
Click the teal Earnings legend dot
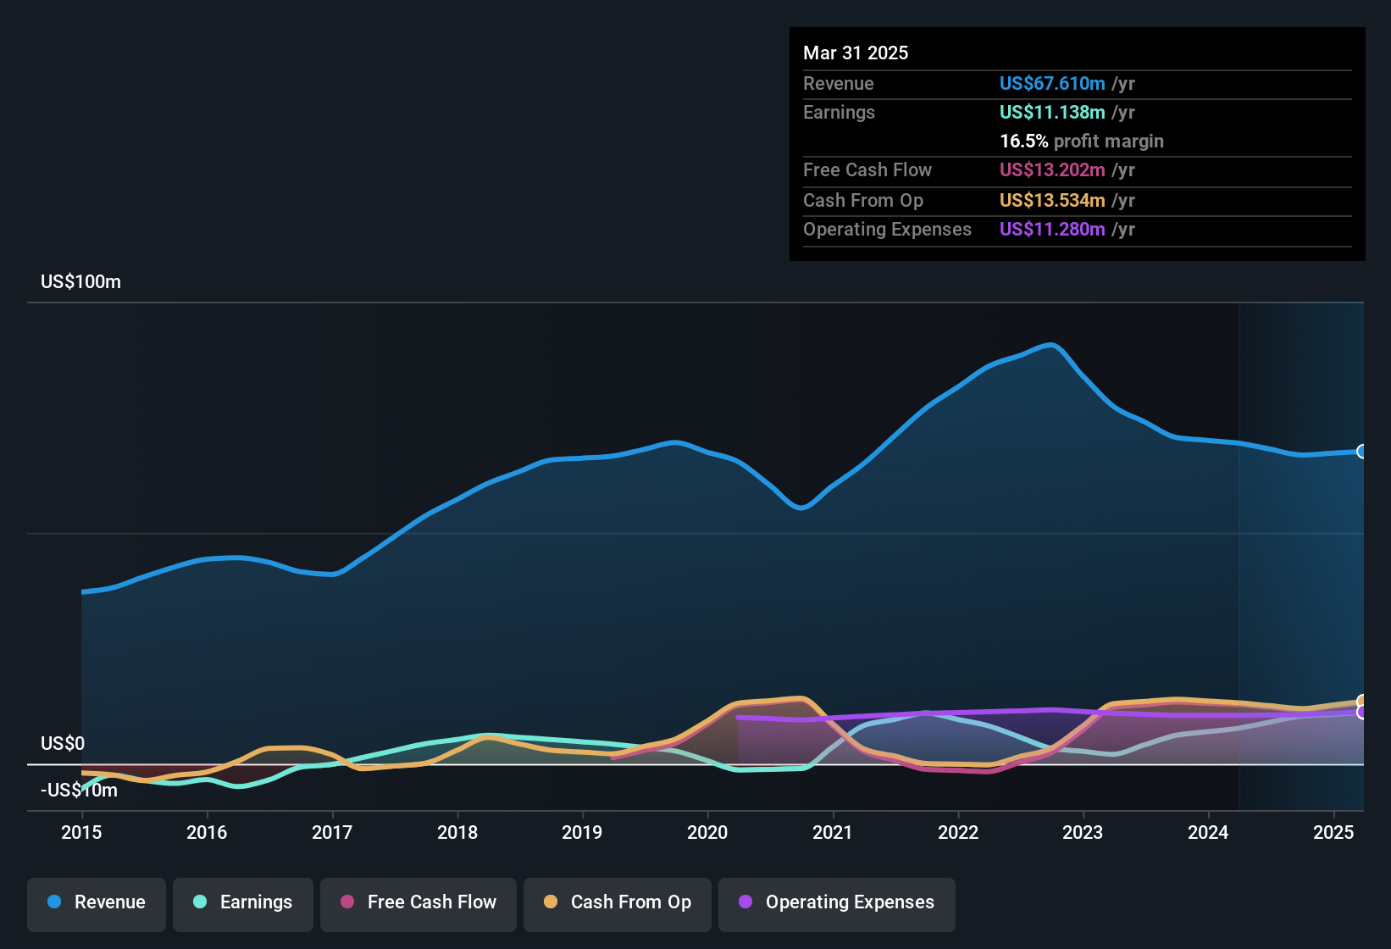200,902
